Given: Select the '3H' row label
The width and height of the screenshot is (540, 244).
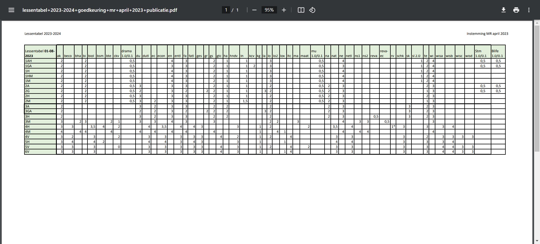Looking at the screenshot, I should pyautogui.click(x=40, y=117).
